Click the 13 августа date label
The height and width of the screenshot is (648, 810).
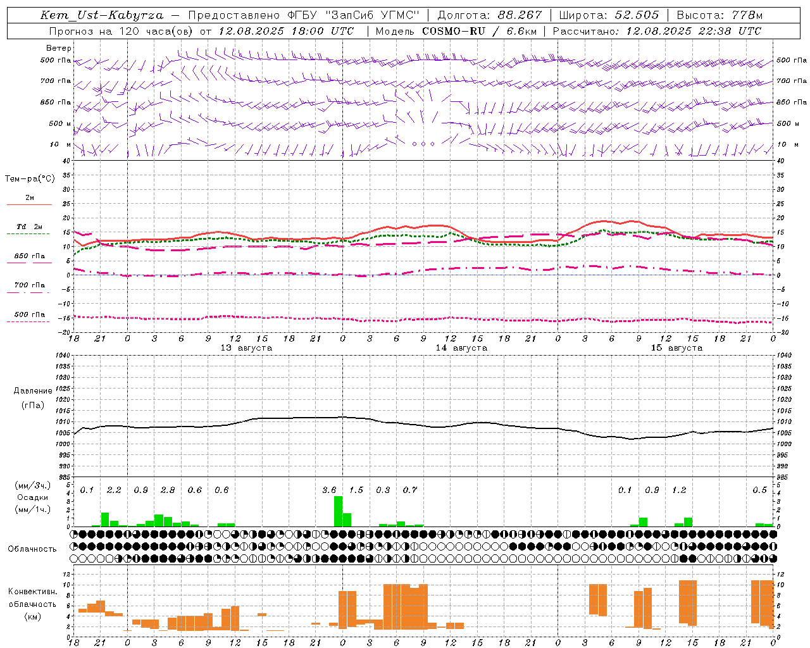coord(246,348)
